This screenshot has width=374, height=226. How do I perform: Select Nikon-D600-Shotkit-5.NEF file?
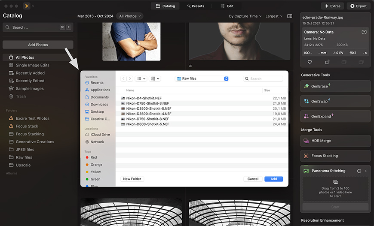coord(202,124)
